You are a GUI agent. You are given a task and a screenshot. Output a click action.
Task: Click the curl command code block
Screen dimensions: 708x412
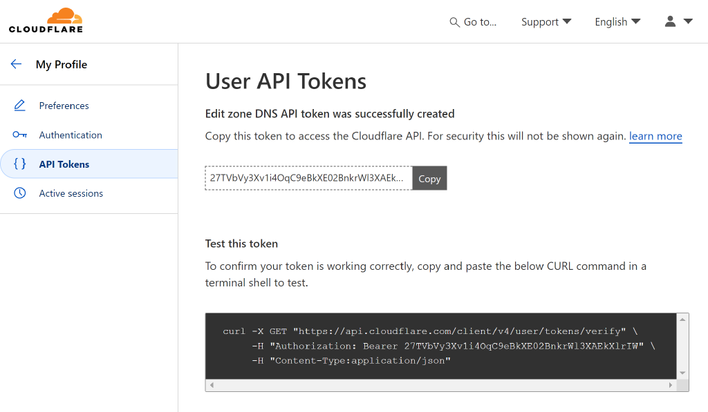[x=440, y=346]
